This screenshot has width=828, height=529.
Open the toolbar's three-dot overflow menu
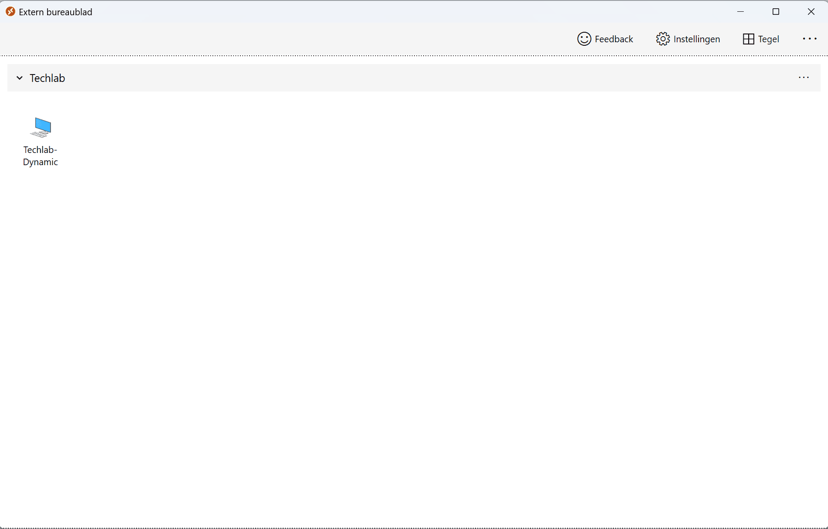810,39
